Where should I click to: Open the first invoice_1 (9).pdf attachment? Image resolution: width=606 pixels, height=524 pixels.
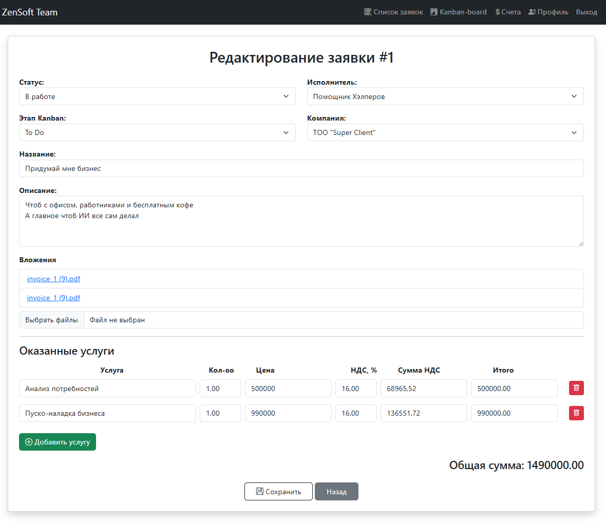(x=53, y=279)
